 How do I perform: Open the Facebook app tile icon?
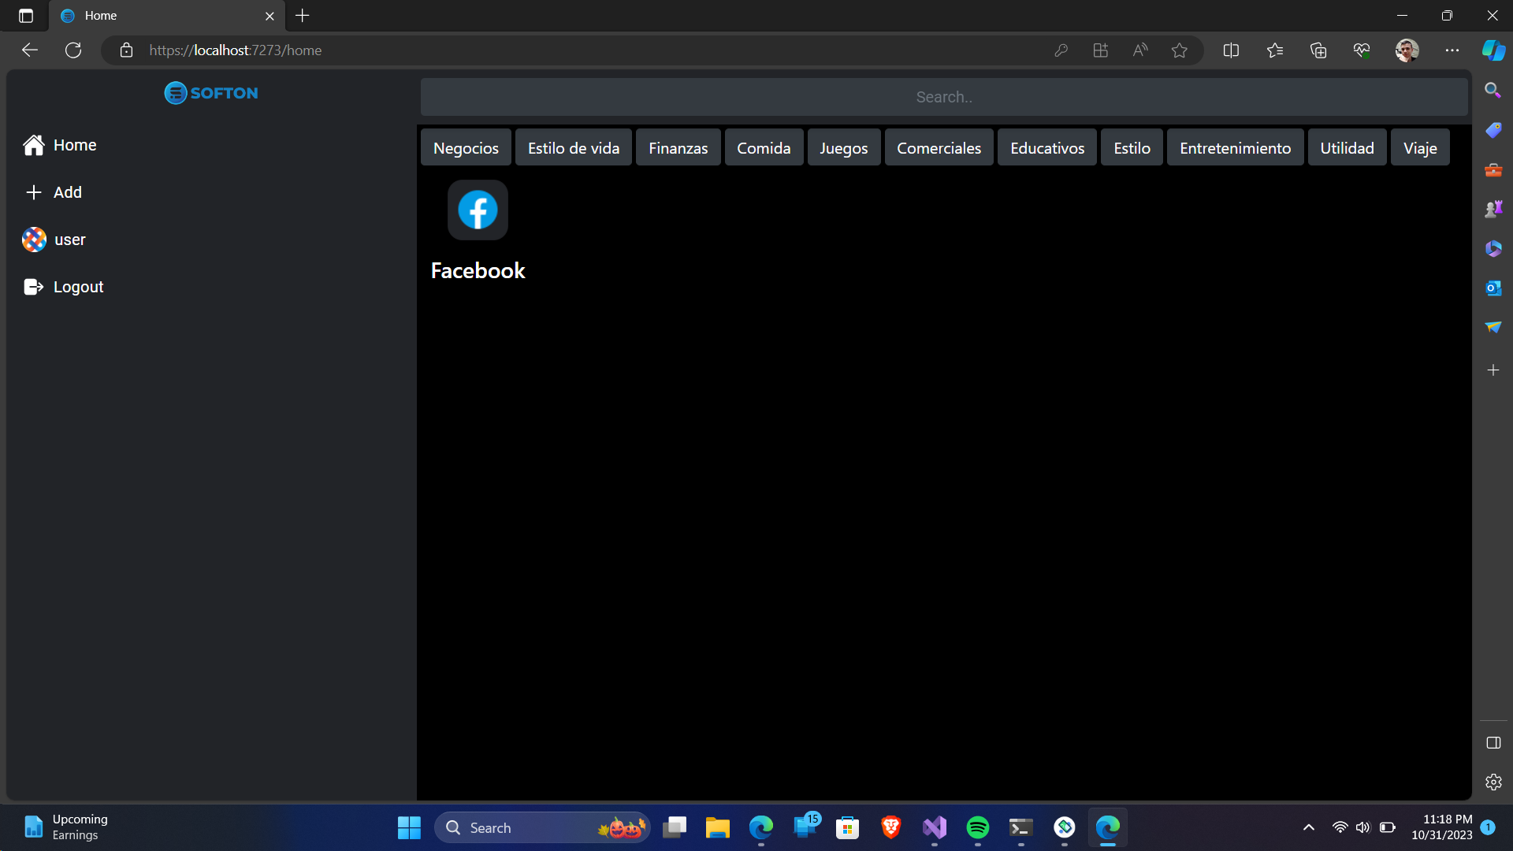pyautogui.click(x=478, y=210)
